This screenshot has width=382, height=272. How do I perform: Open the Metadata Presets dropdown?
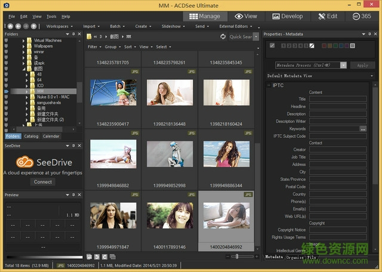(x=344, y=65)
